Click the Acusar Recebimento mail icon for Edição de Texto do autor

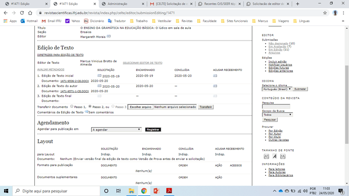(215, 86)
